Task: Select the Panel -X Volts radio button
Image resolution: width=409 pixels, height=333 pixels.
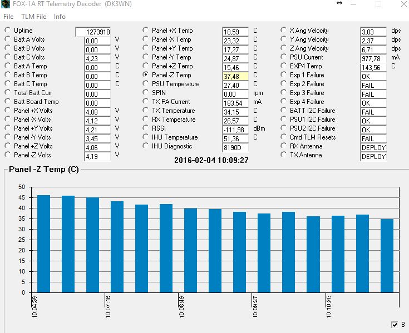Action: coord(8,119)
